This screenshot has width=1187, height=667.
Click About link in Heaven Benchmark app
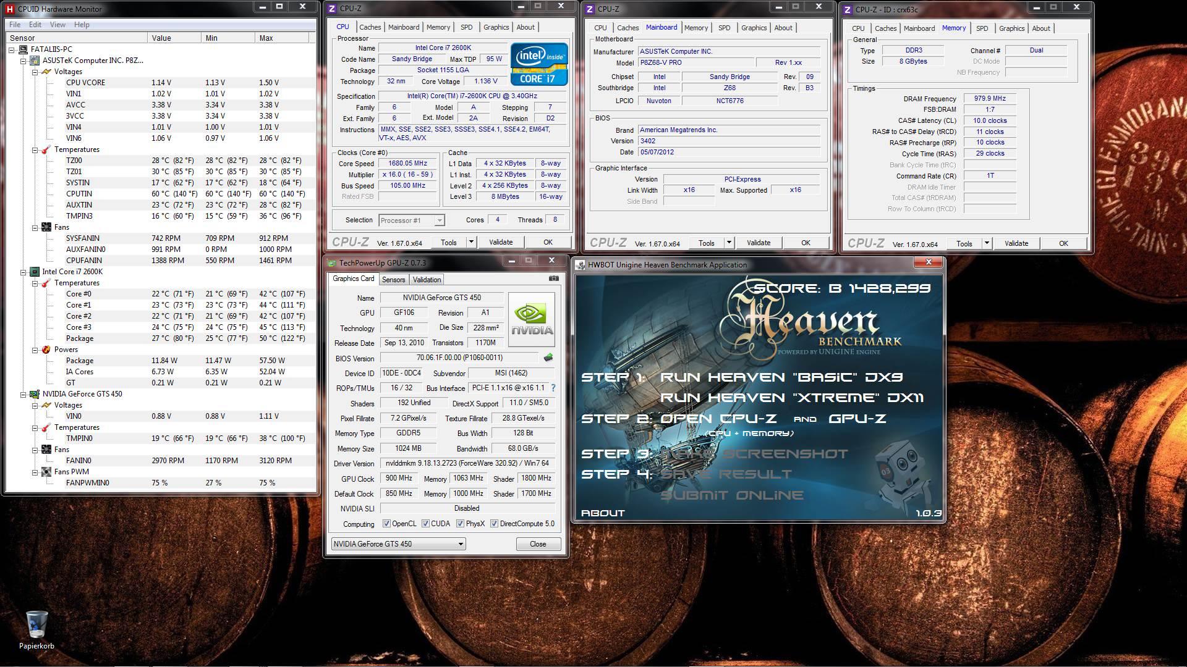603,513
